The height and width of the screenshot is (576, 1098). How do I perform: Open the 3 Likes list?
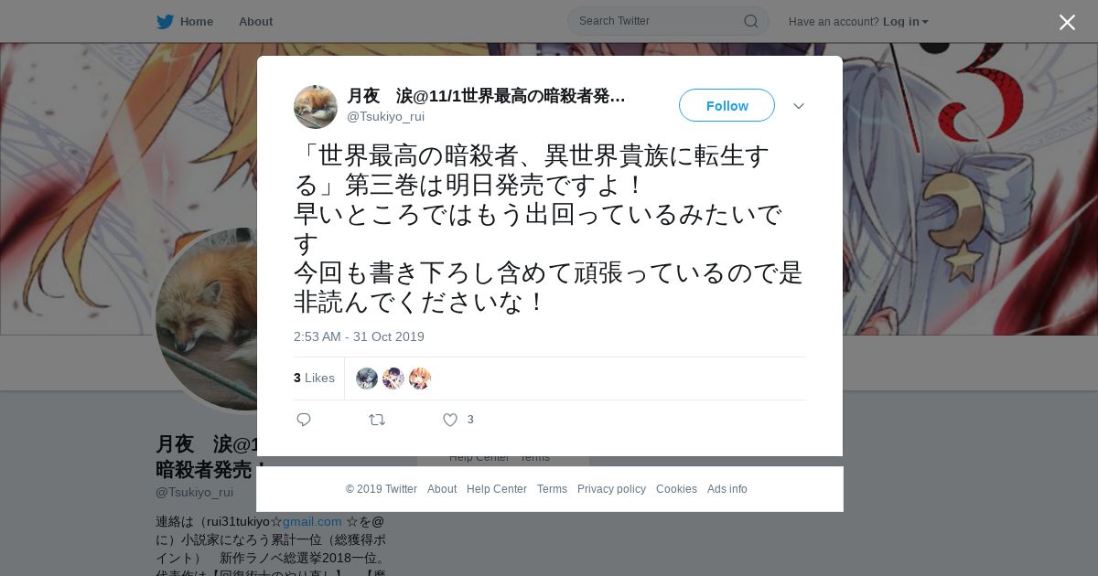[314, 378]
